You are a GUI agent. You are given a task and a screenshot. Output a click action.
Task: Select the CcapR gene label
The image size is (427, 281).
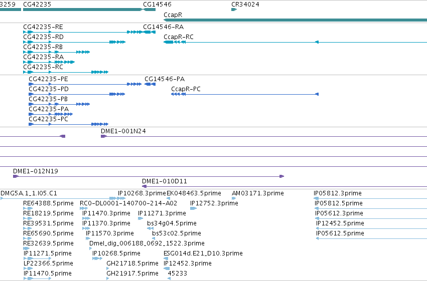pyautogui.click(x=173, y=15)
